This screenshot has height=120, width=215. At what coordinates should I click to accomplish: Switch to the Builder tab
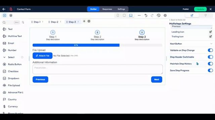[93, 9]
